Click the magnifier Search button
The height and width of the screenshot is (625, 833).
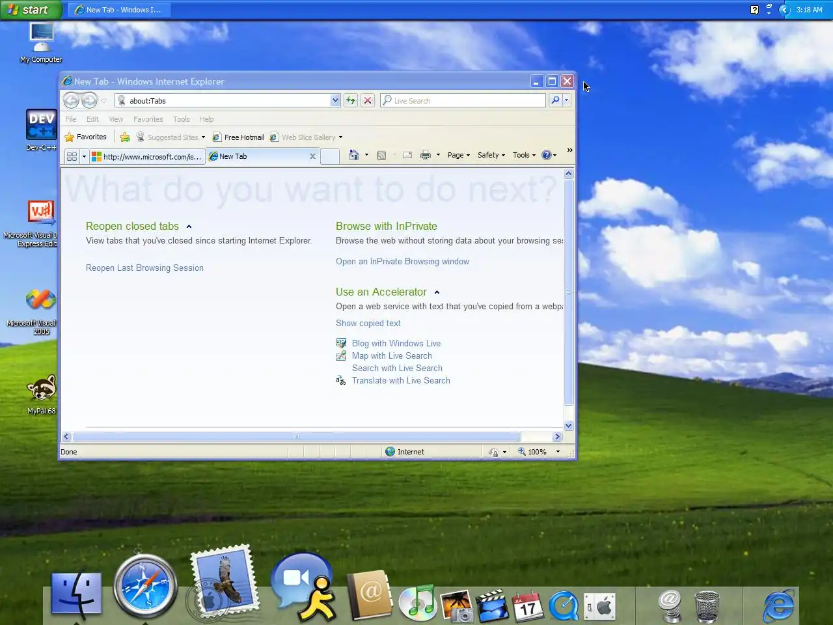[x=555, y=100]
